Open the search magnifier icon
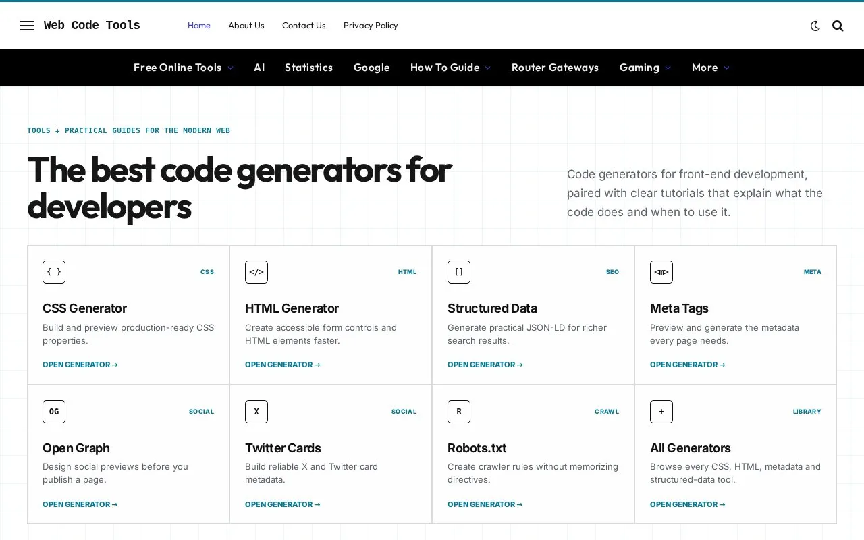The width and height of the screenshot is (864, 540). coord(838,26)
